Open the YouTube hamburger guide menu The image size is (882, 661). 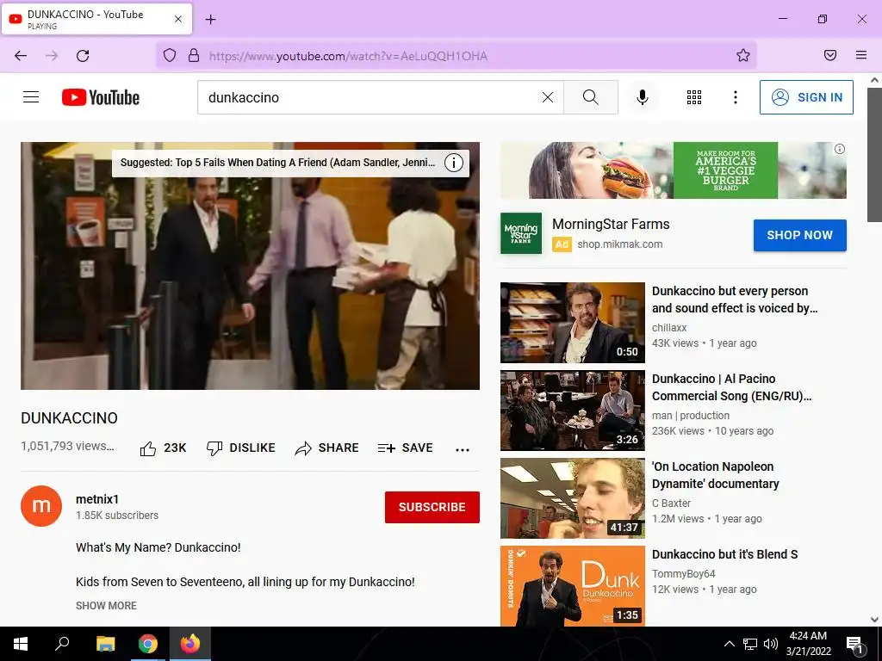[31, 97]
